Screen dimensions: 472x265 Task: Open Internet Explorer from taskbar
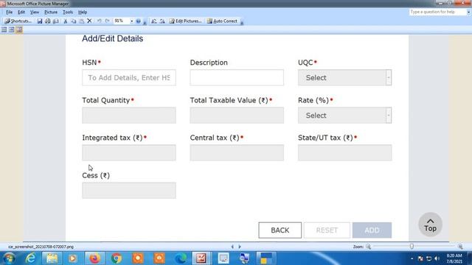[x=30, y=258]
